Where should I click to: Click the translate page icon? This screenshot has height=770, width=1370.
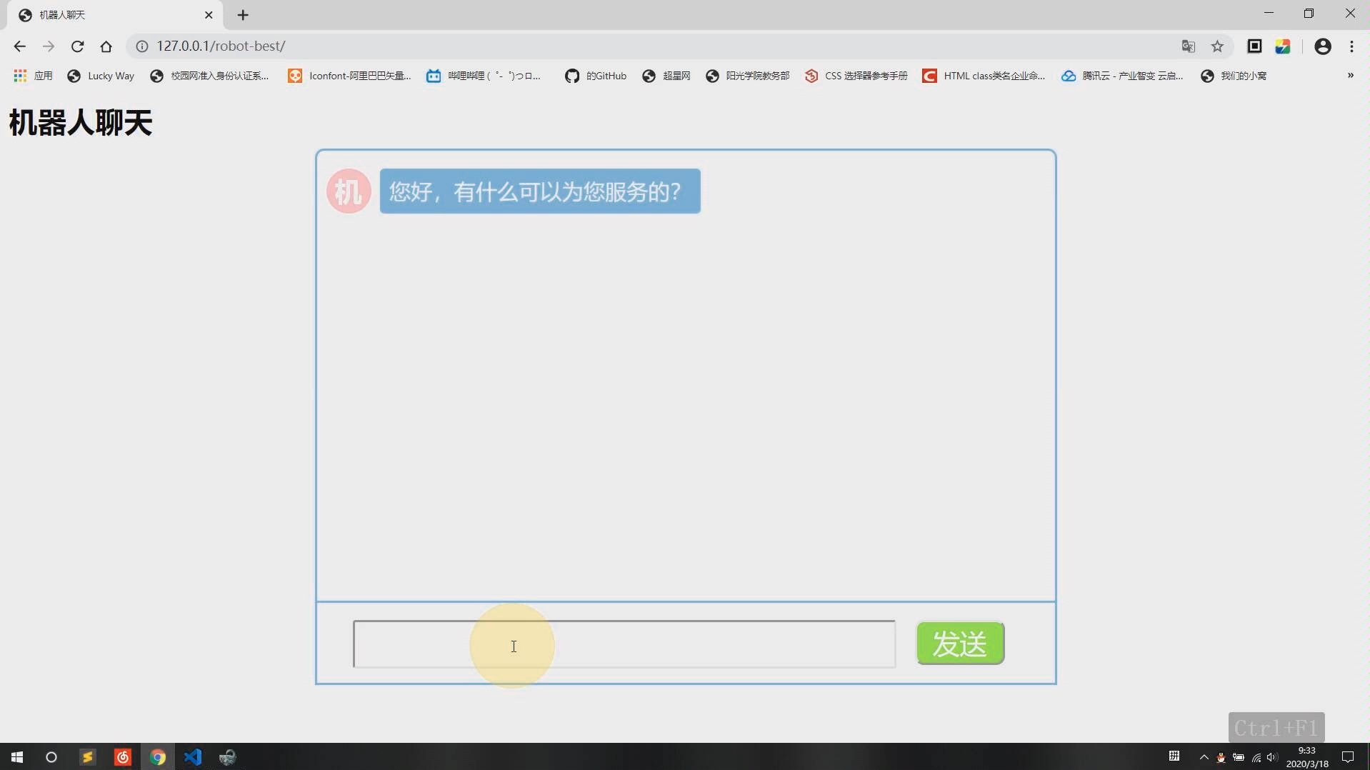pyautogui.click(x=1188, y=46)
